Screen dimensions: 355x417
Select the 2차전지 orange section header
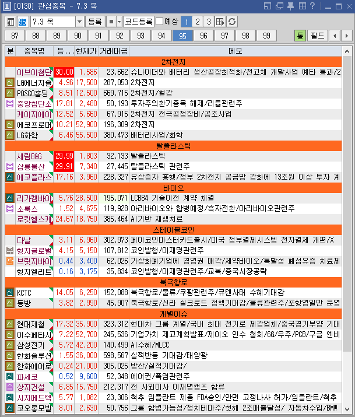[173, 62]
